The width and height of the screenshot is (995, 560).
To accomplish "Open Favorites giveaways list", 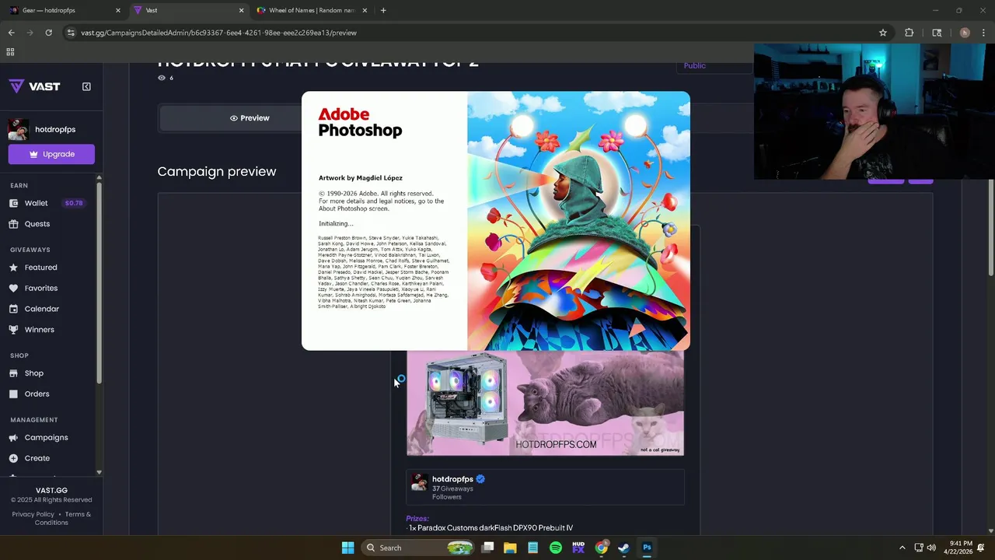I will point(40,289).
